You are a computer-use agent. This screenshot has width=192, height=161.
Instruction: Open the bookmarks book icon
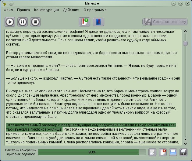coord(98,22)
